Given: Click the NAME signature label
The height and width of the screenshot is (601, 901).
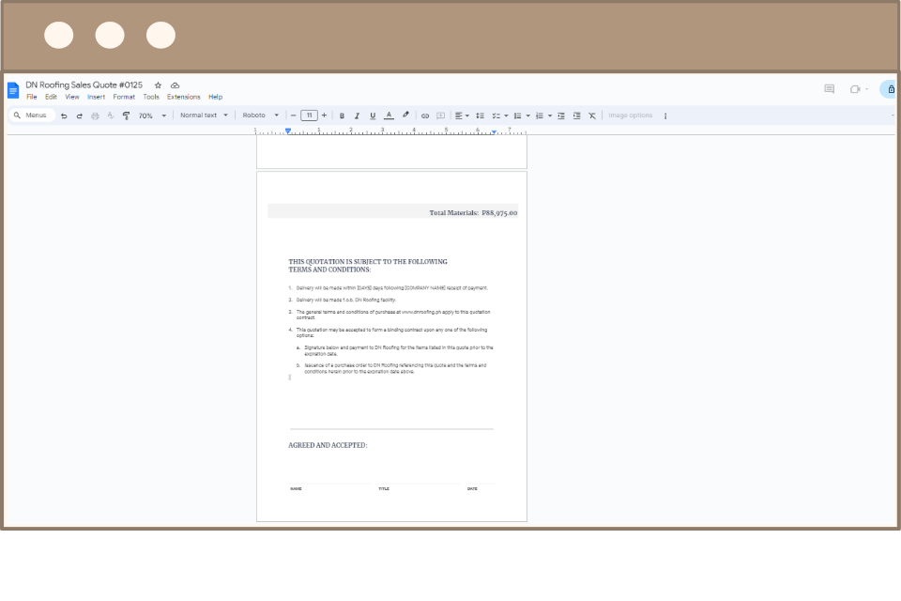Looking at the screenshot, I should pyautogui.click(x=296, y=489).
